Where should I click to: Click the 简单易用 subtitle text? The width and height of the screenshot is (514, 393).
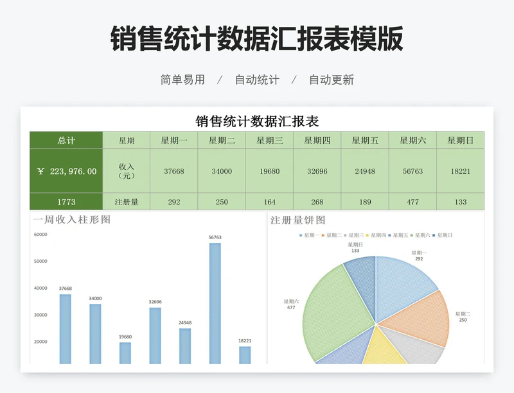pos(182,79)
